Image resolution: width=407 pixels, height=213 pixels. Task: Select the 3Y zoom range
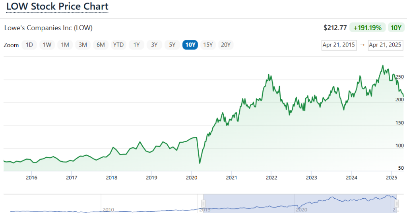click(x=155, y=45)
